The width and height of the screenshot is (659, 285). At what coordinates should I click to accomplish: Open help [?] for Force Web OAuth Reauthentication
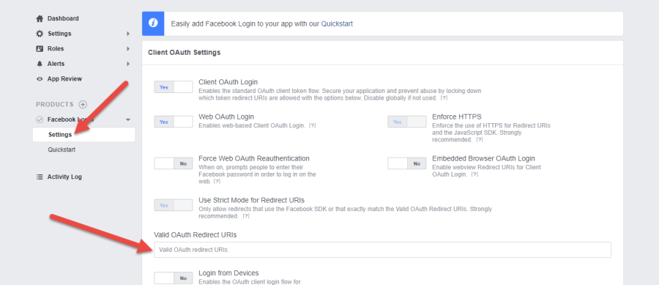[x=217, y=182]
